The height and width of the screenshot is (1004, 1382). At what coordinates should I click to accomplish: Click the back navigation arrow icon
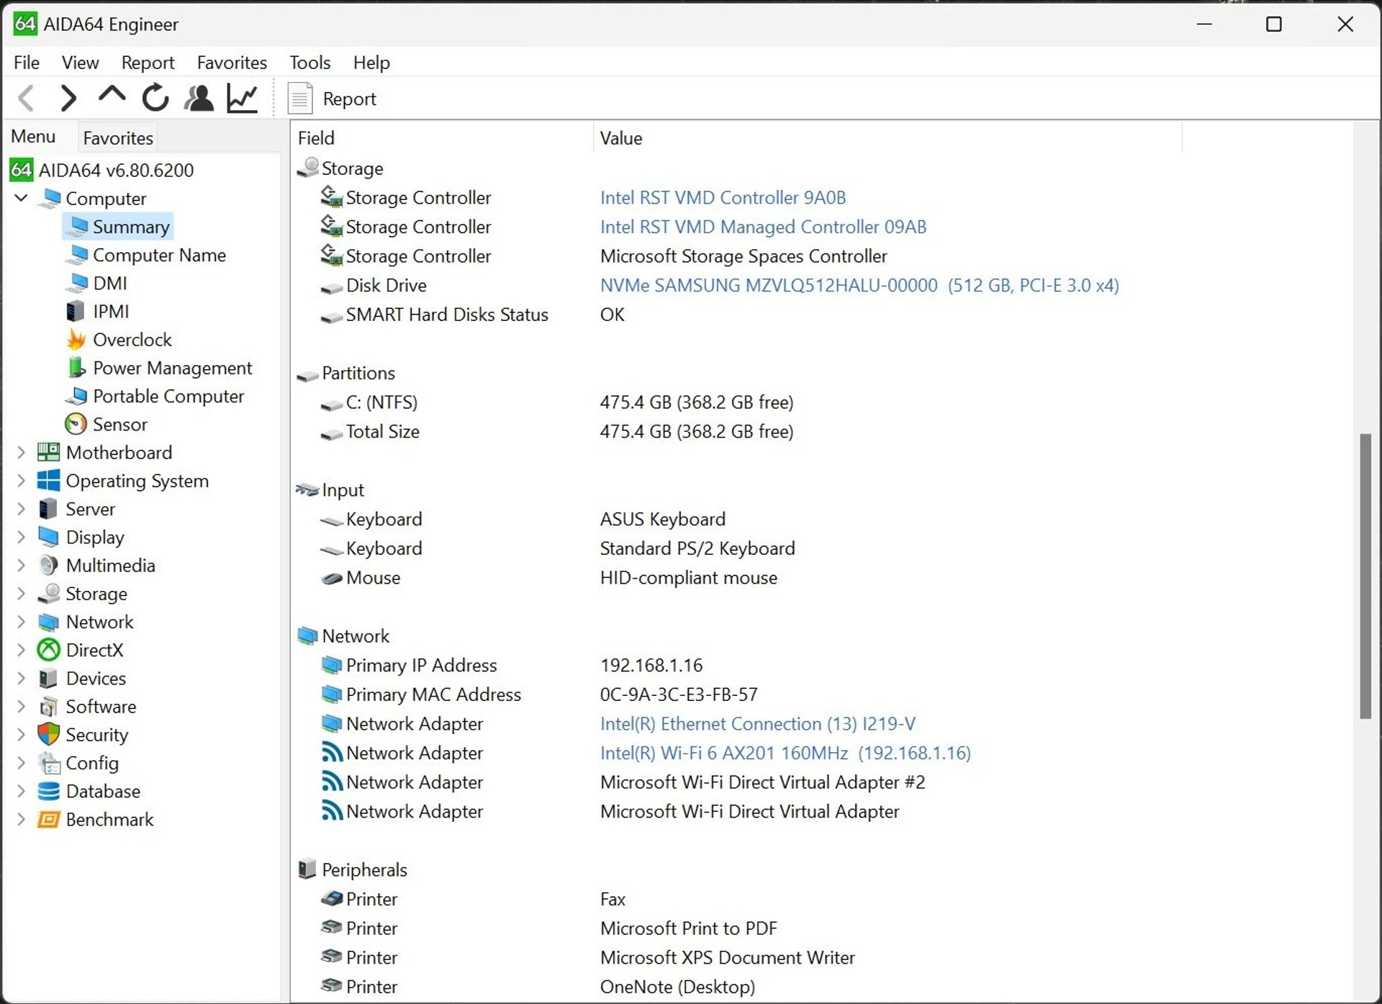pos(27,98)
